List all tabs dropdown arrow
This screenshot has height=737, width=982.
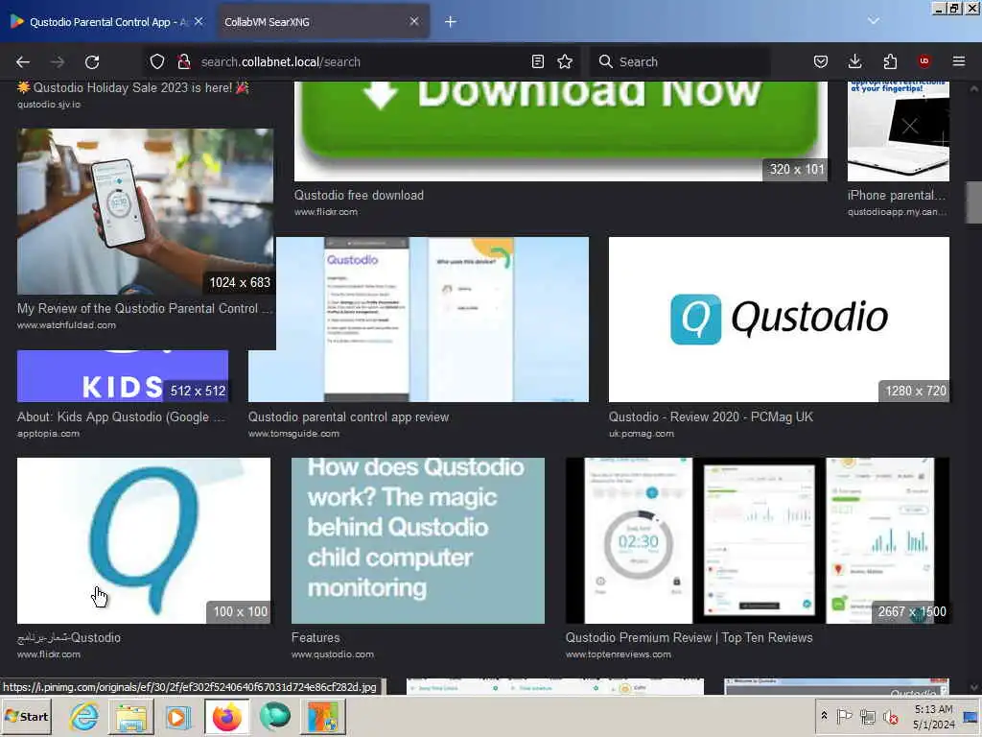pos(873,21)
